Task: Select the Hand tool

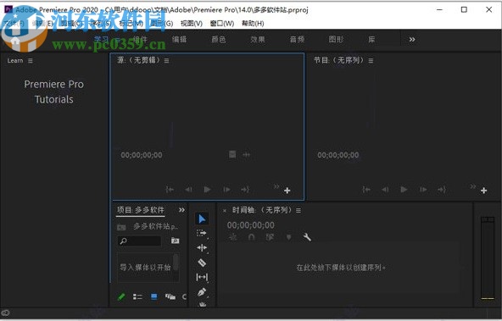Action: [203, 304]
